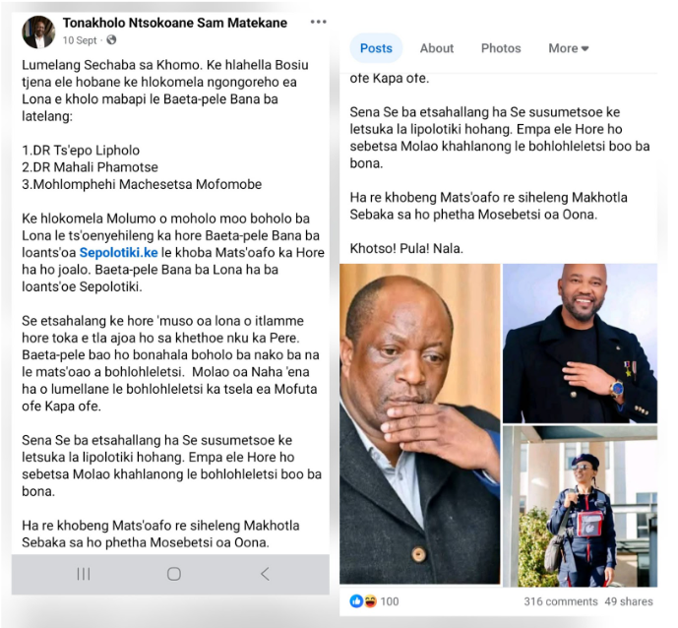
Task: Tap the Android recent apps button
Action: coord(84,574)
